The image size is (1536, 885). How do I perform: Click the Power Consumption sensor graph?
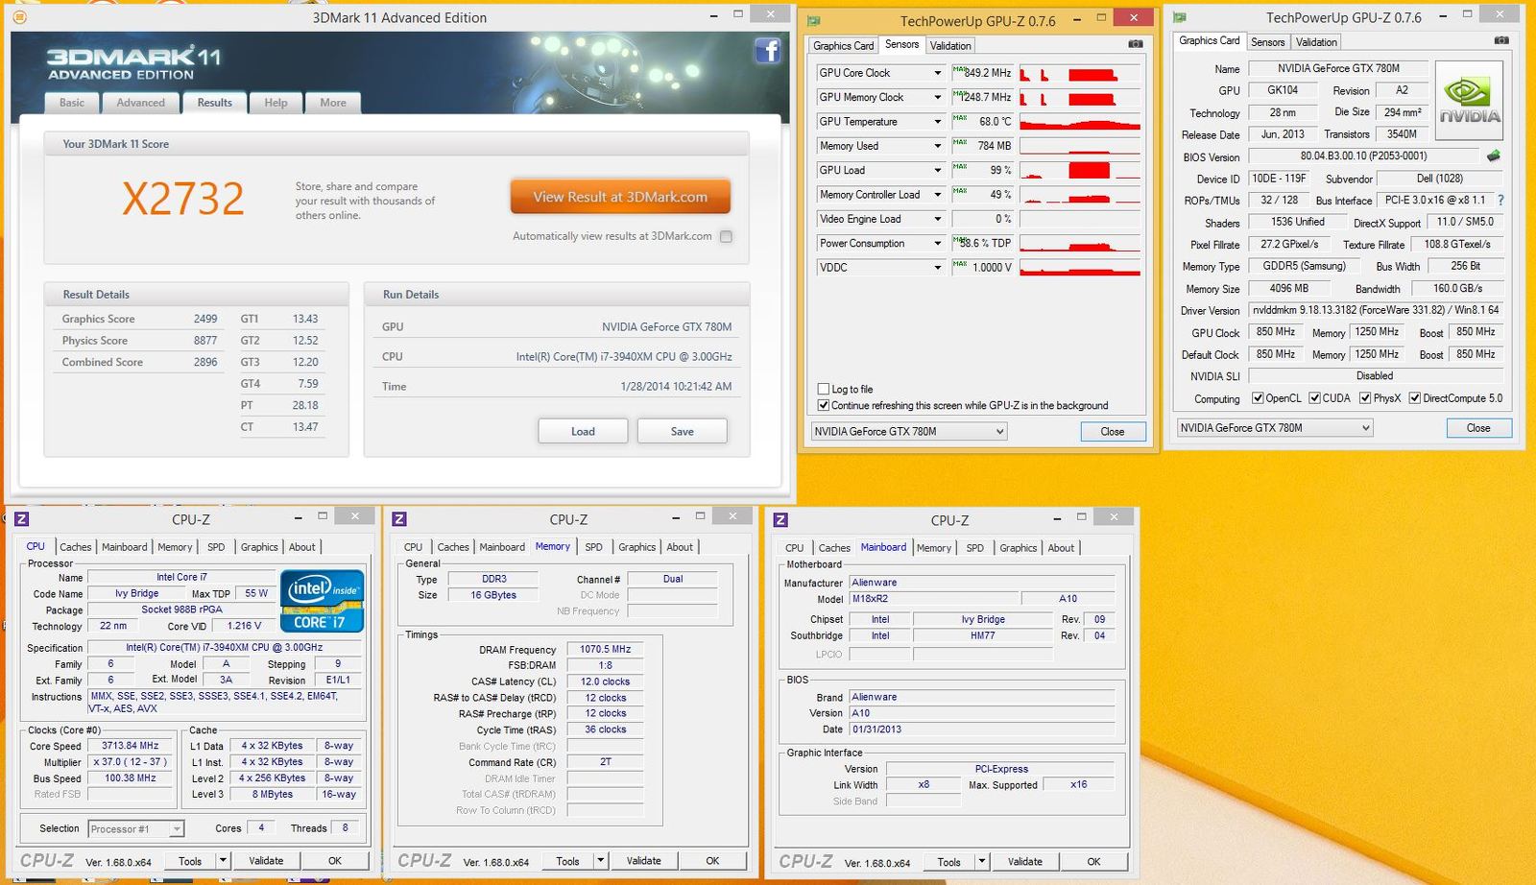[x=1080, y=243]
